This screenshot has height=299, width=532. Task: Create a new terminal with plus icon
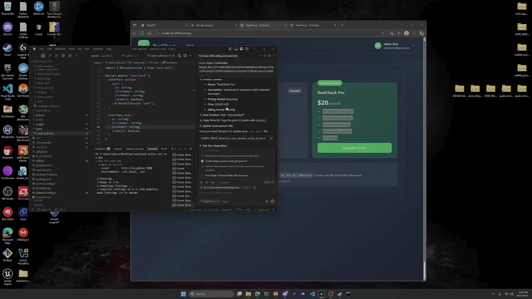(172, 149)
